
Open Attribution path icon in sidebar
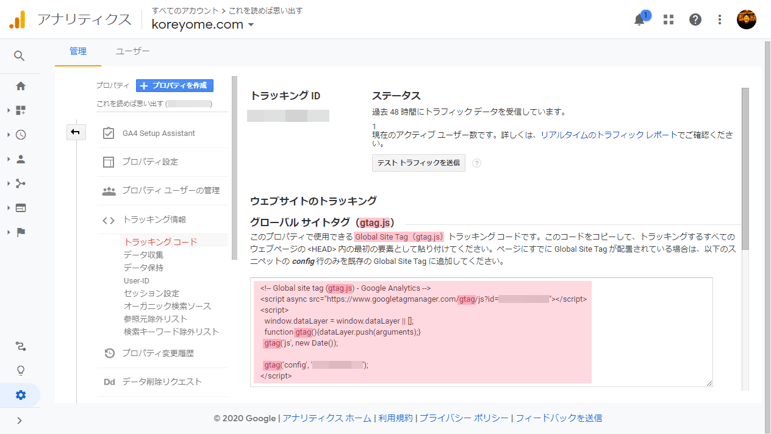(21, 346)
